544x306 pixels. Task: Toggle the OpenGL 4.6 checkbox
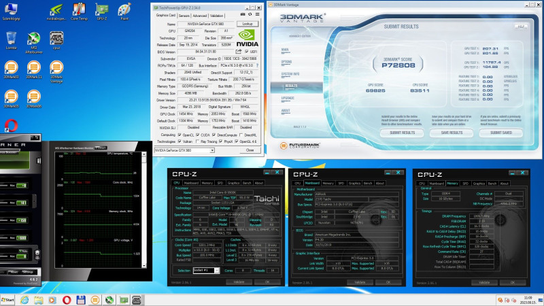click(x=236, y=141)
